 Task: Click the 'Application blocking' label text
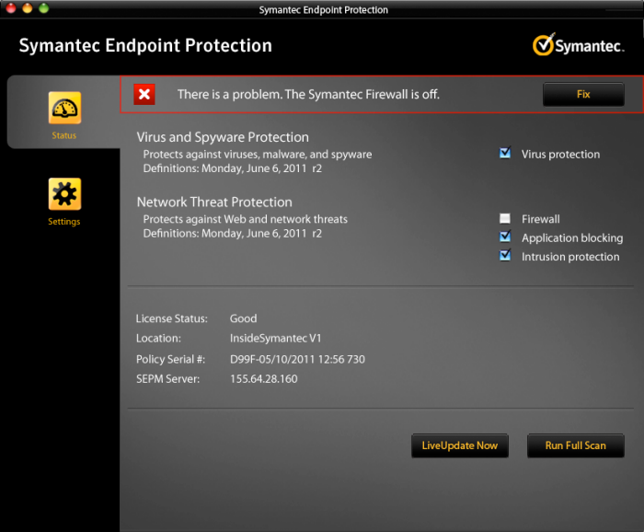(572, 237)
